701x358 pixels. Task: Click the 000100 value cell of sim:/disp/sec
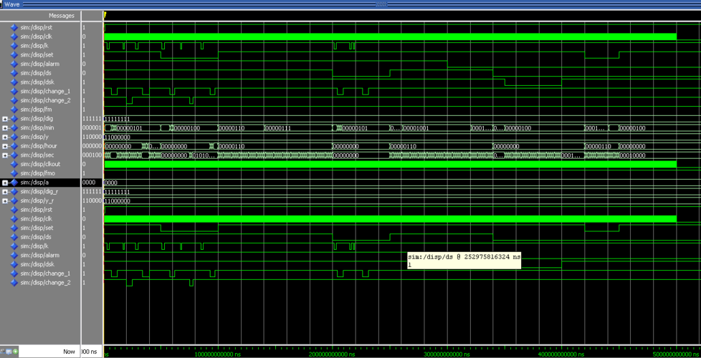[x=92, y=155]
